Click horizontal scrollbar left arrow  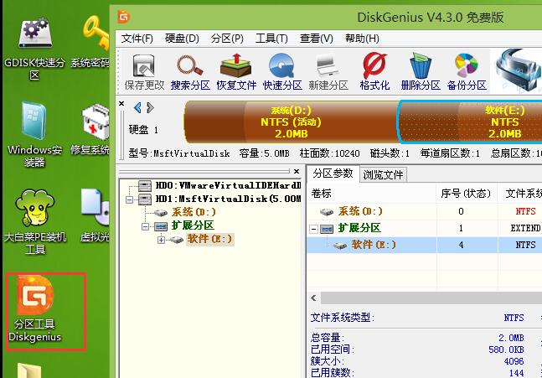coord(314,298)
